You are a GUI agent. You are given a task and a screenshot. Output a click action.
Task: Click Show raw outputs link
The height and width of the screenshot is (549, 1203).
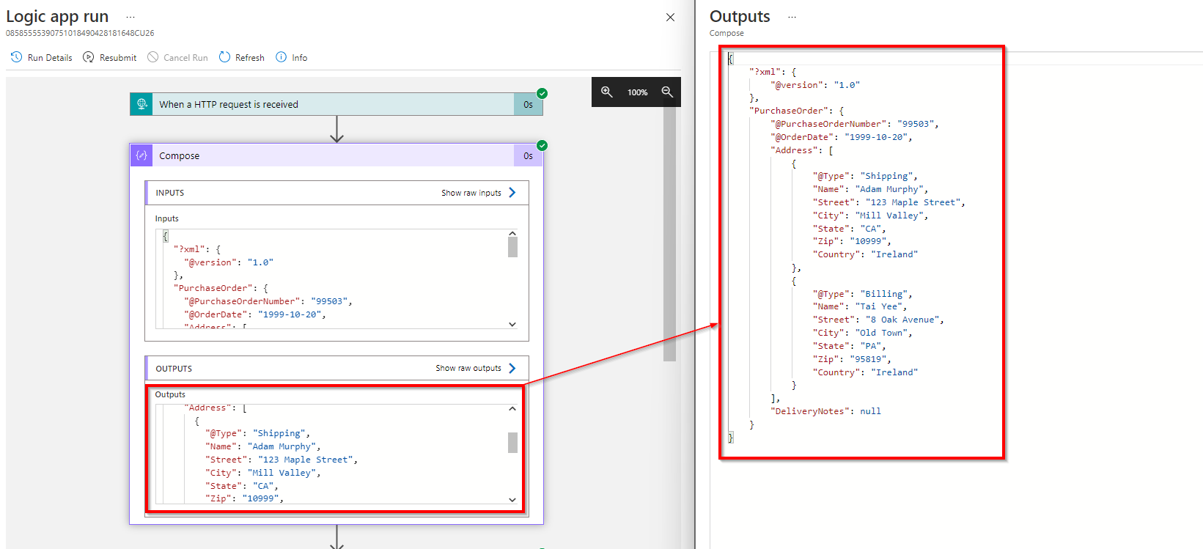(468, 368)
